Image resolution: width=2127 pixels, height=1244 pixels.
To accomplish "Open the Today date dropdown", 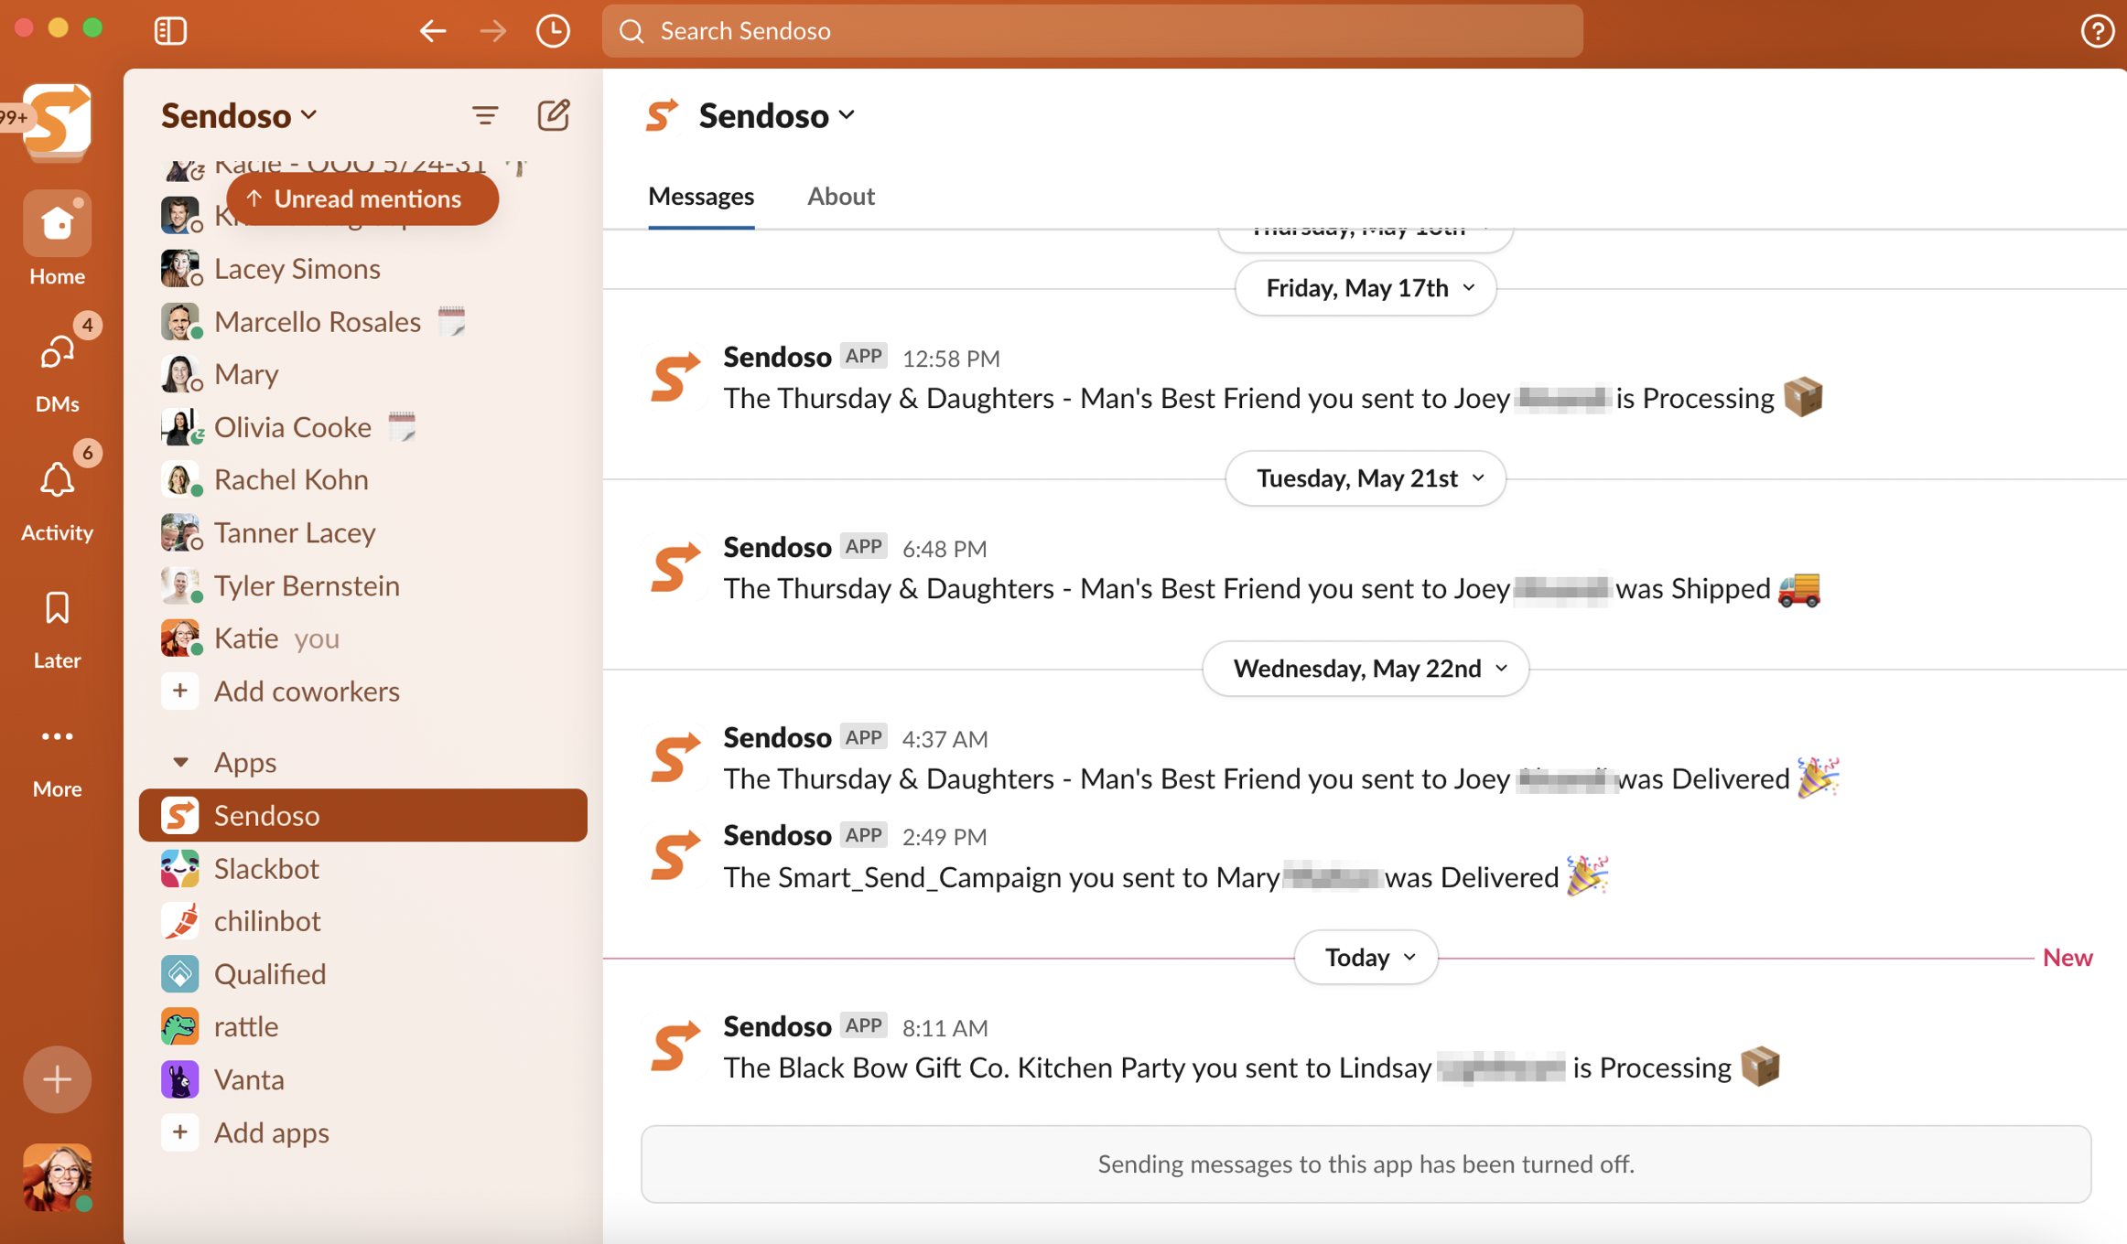I will (1366, 958).
